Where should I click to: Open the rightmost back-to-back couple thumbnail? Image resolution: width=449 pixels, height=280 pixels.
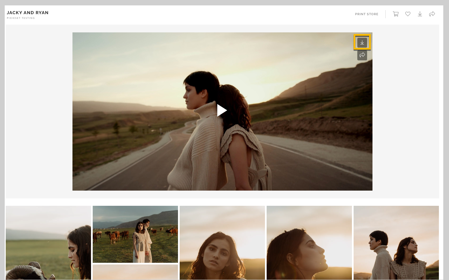coord(396,243)
